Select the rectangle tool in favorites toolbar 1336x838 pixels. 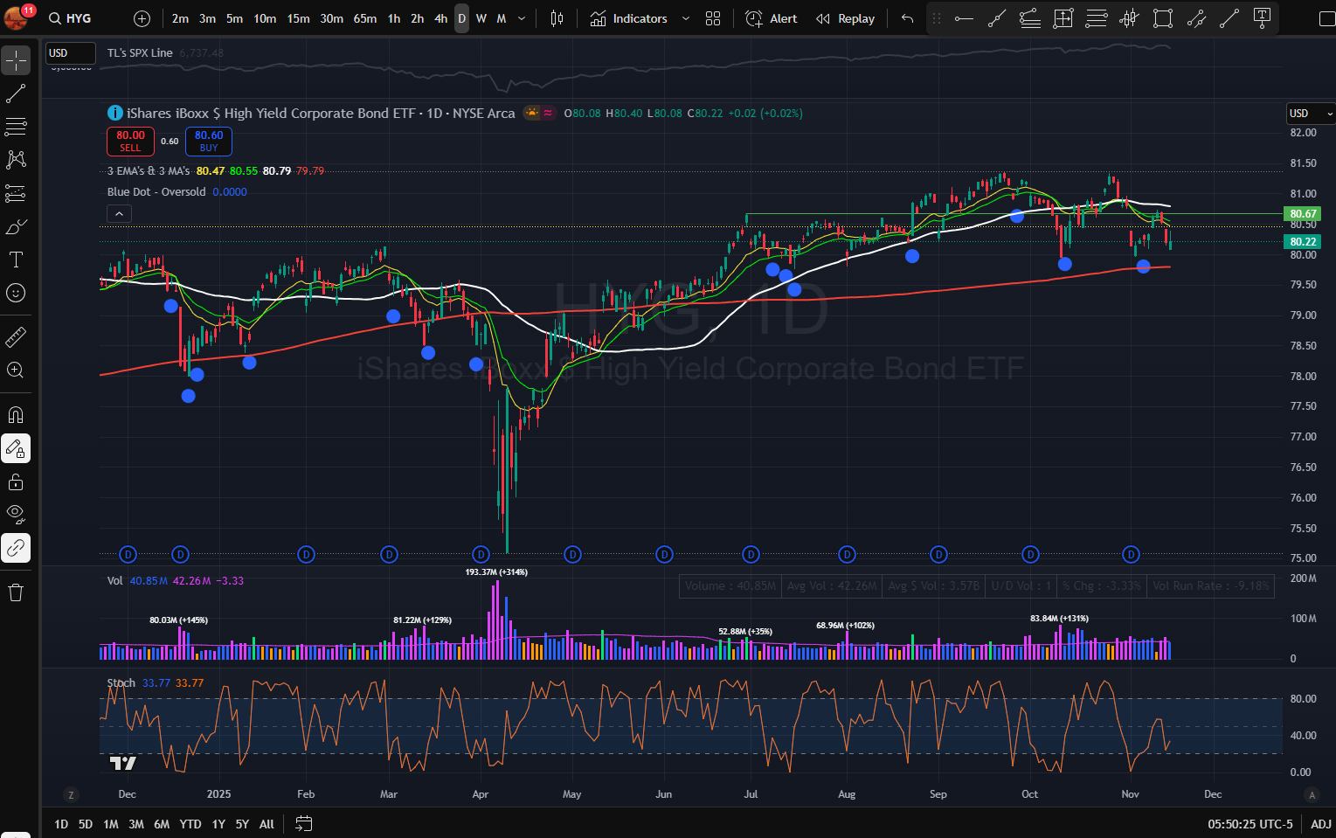1163,18
